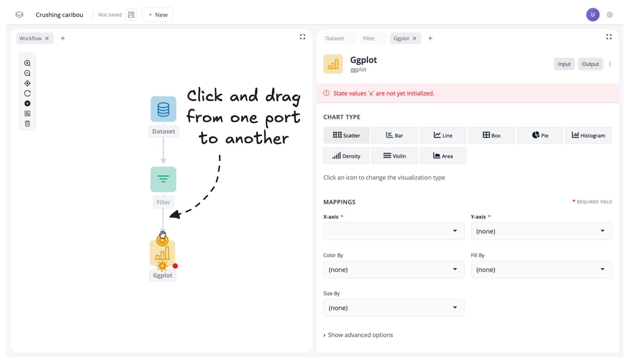Image resolution: width=629 pixels, height=363 pixels.
Task: Open the X-axis mapping dropdown
Action: pos(394,231)
